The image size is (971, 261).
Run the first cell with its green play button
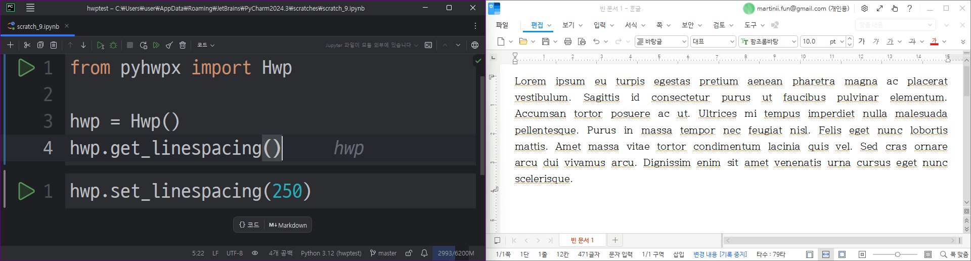click(x=26, y=68)
